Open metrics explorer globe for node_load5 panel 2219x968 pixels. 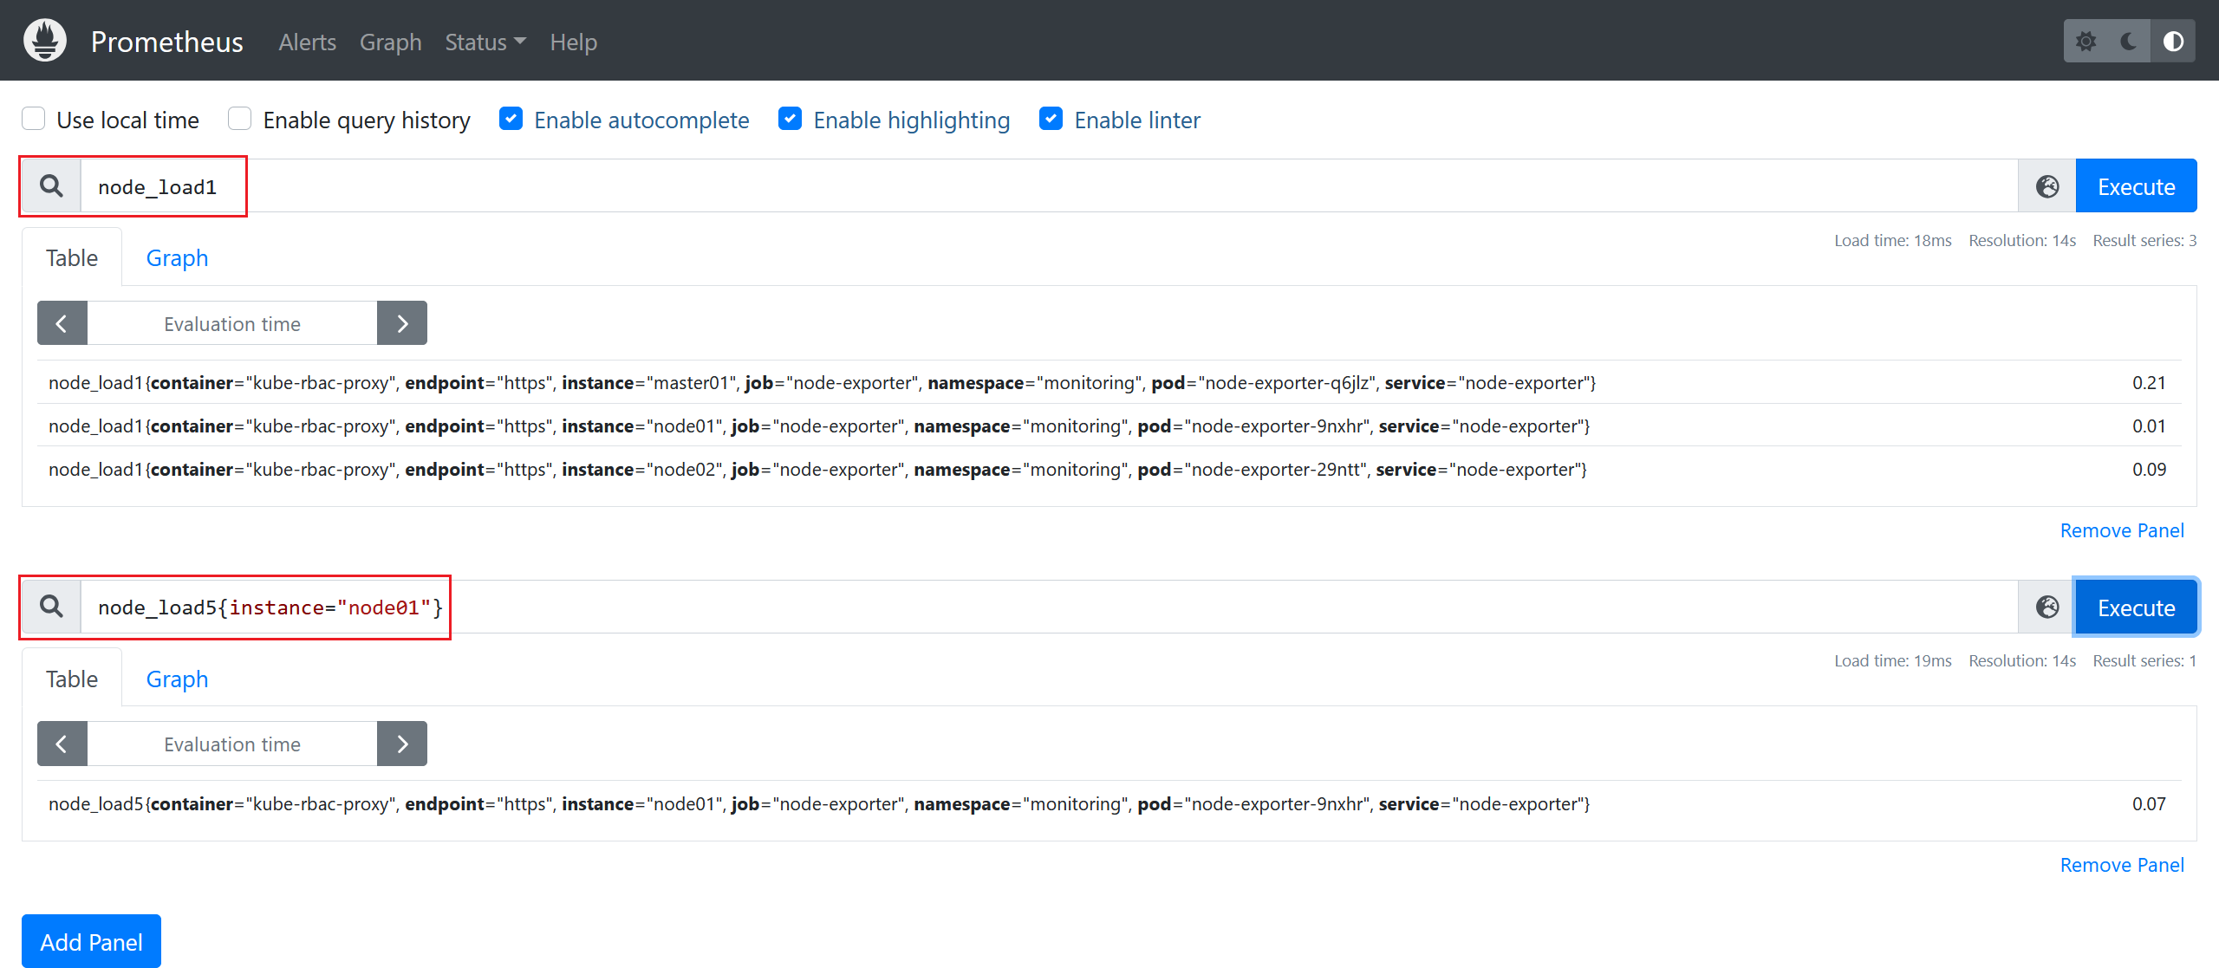pos(2047,607)
